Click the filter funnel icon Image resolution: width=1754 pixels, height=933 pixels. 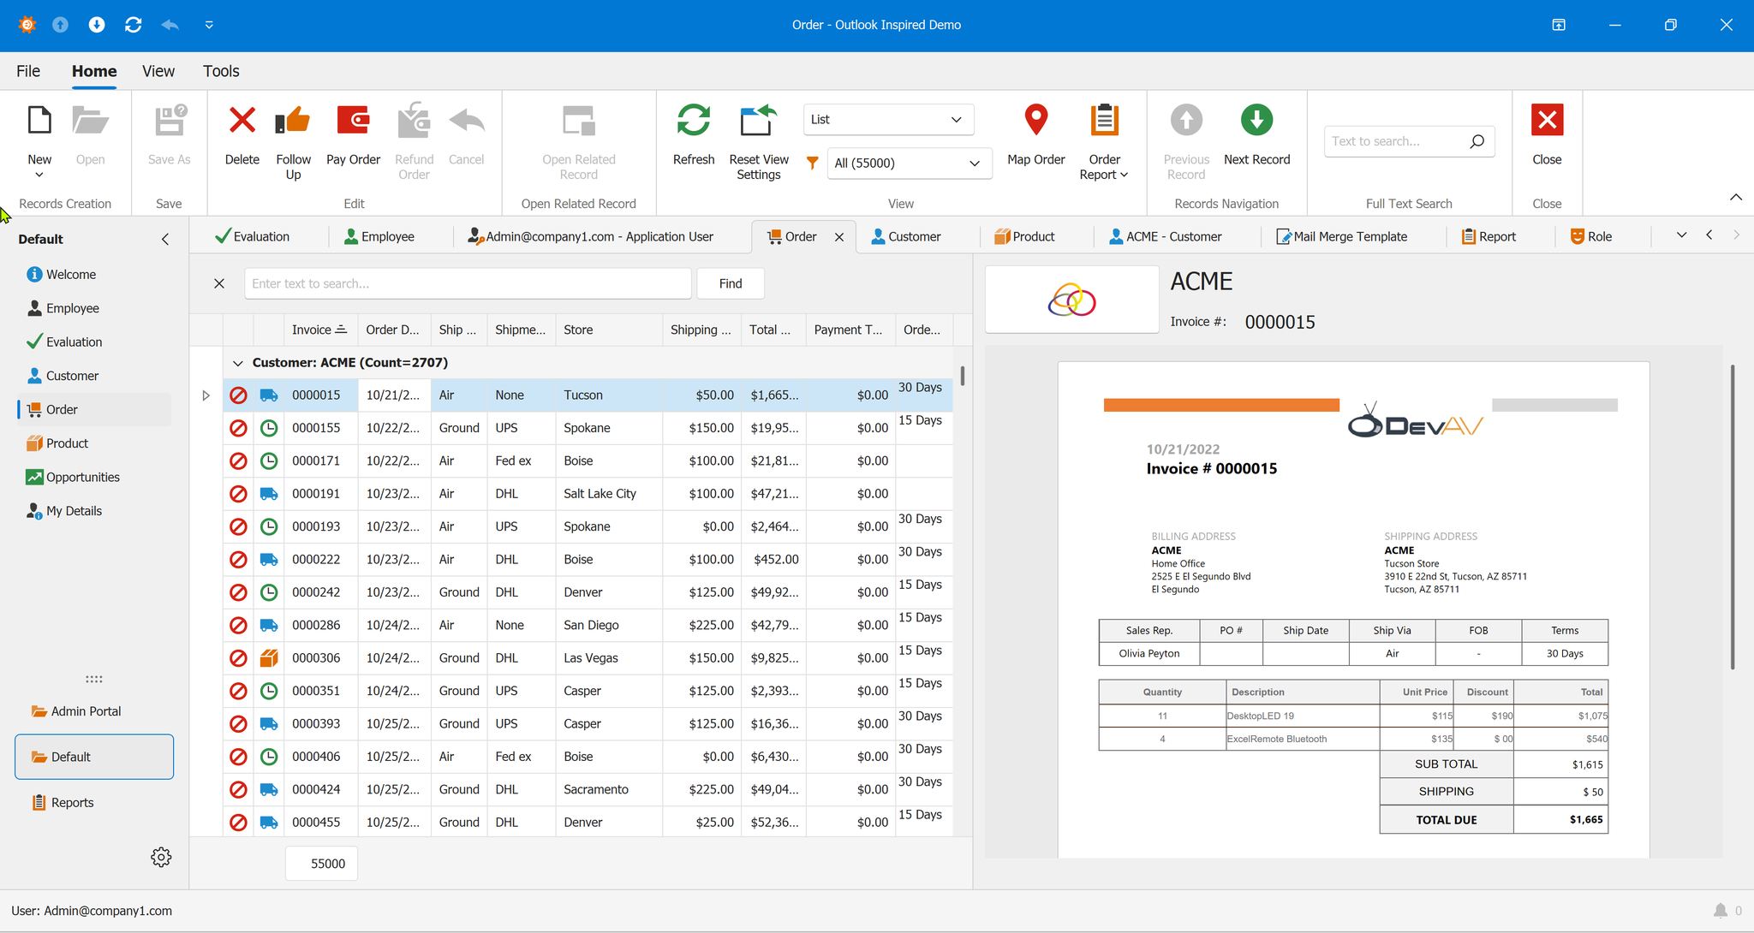(812, 163)
